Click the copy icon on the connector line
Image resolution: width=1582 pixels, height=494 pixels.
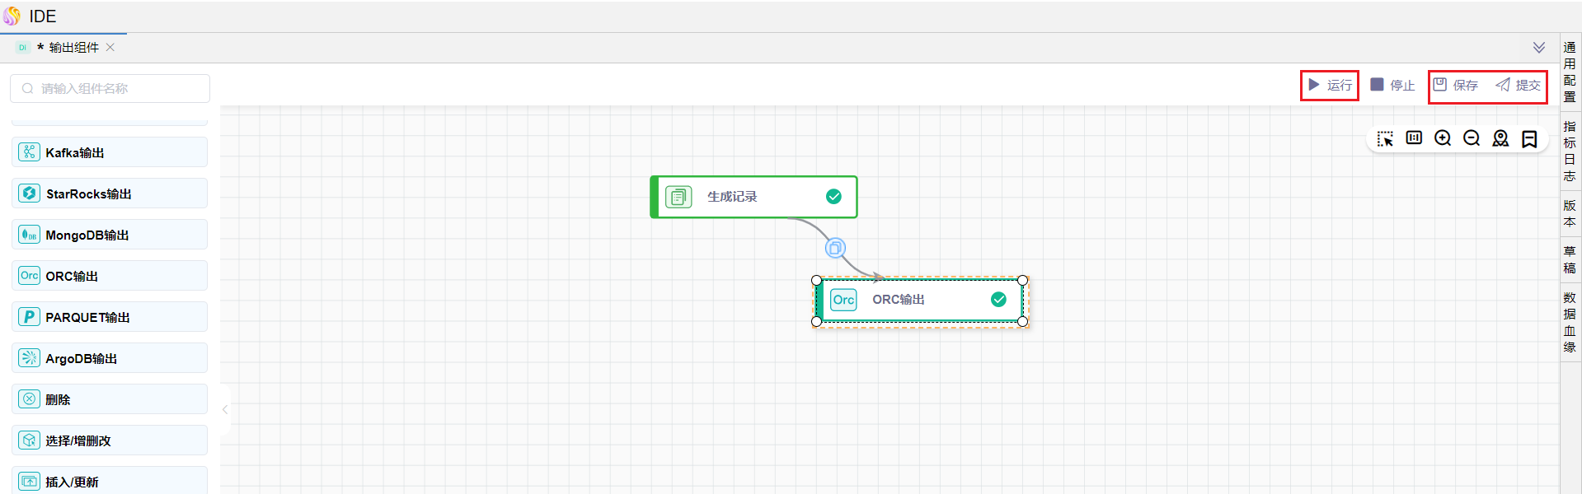click(x=835, y=248)
